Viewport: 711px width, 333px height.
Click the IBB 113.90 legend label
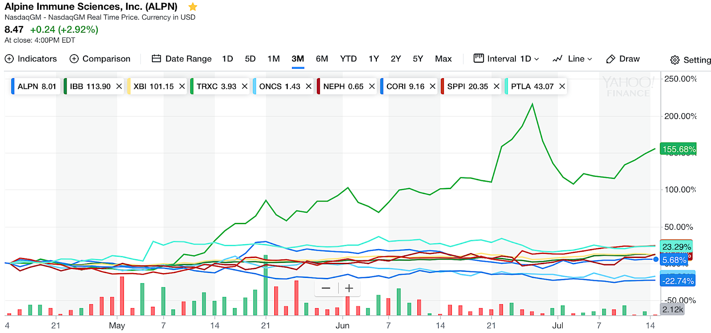[90, 86]
